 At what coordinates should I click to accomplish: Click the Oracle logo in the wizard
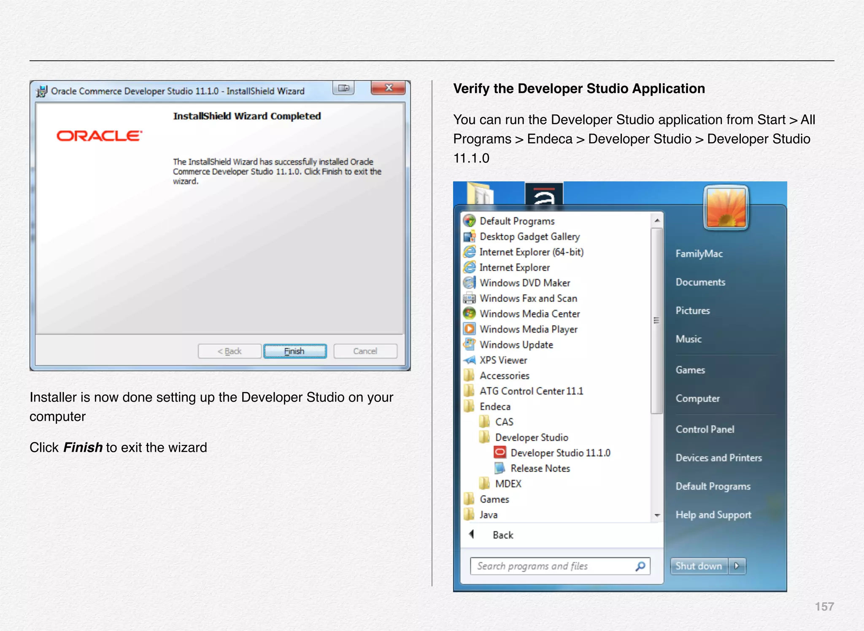pos(100,136)
